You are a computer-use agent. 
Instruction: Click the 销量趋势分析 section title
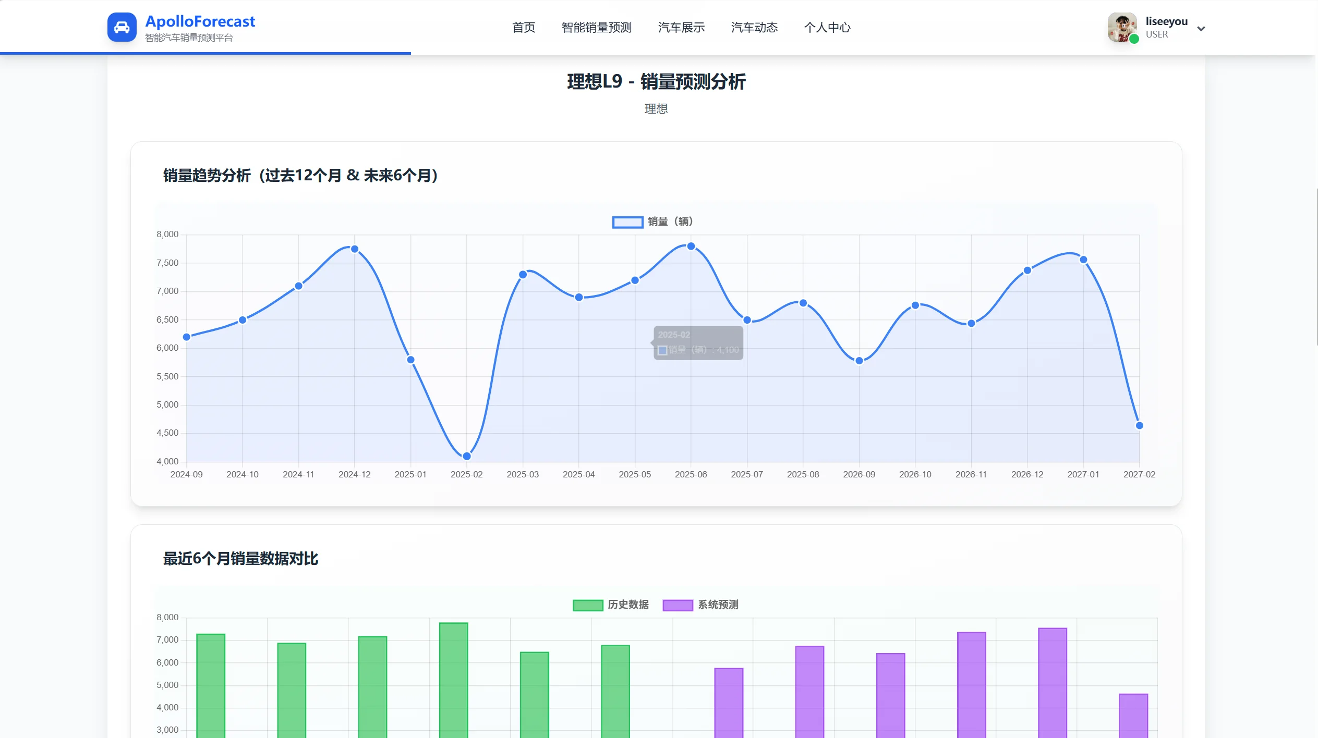(x=300, y=176)
